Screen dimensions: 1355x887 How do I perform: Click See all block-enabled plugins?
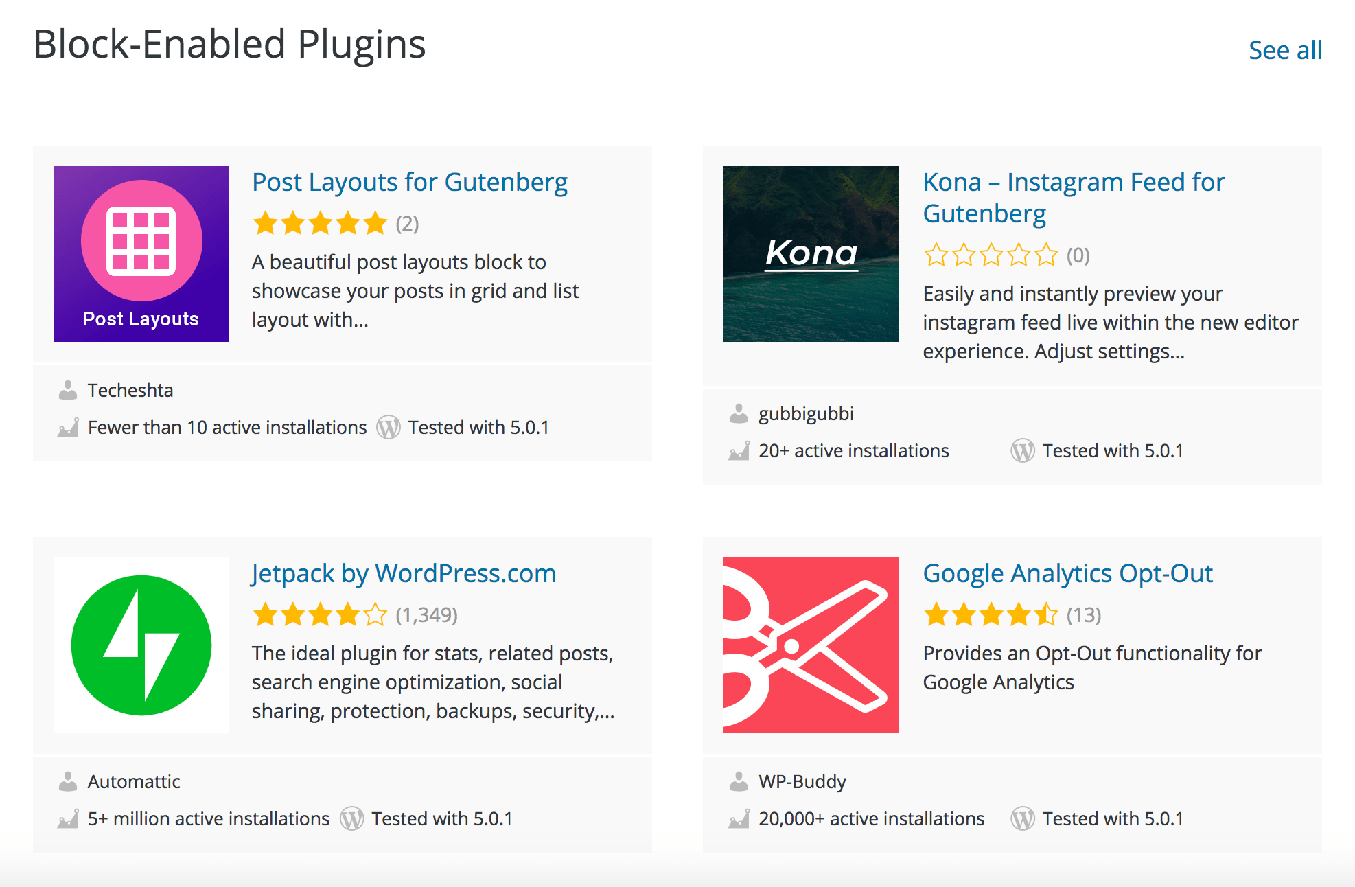click(1284, 51)
